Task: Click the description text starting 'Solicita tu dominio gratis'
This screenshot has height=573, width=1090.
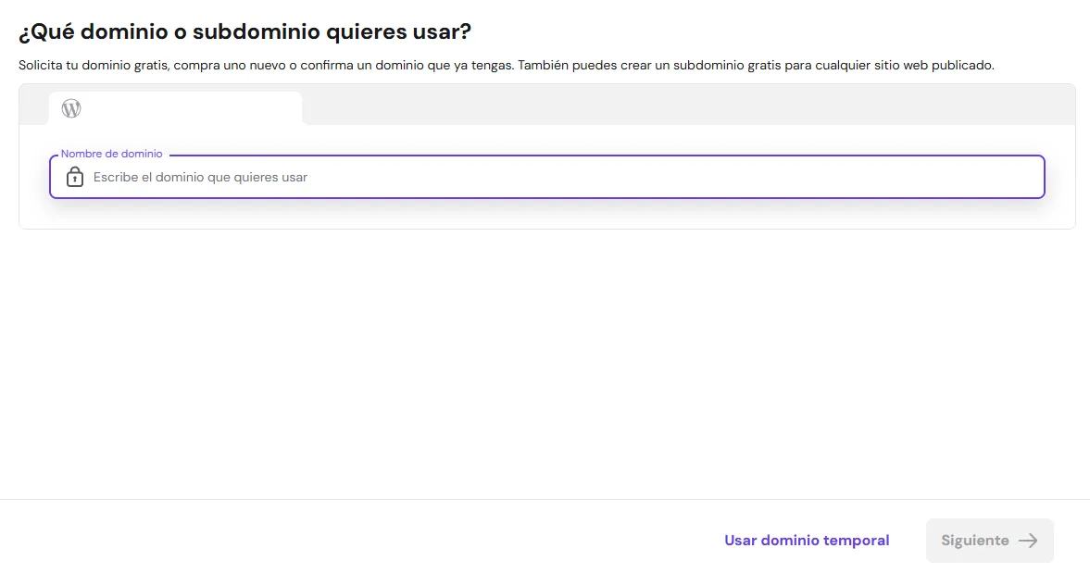Action: (x=506, y=66)
